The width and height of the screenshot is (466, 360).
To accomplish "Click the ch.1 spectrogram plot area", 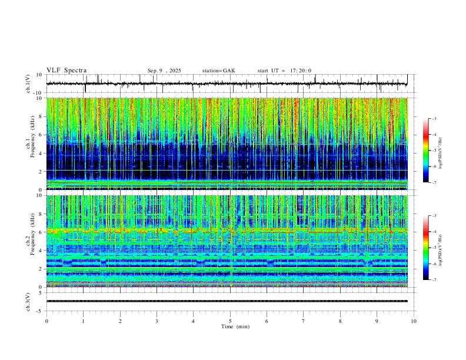I will pyautogui.click(x=227, y=144).
